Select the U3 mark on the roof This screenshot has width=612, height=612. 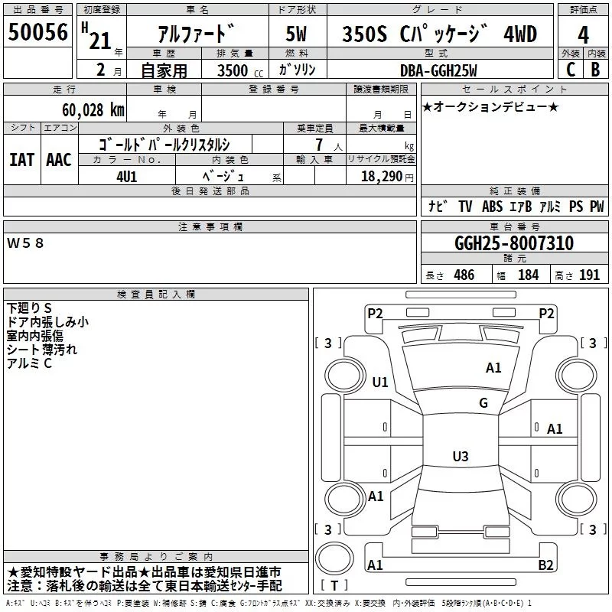tap(460, 457)
